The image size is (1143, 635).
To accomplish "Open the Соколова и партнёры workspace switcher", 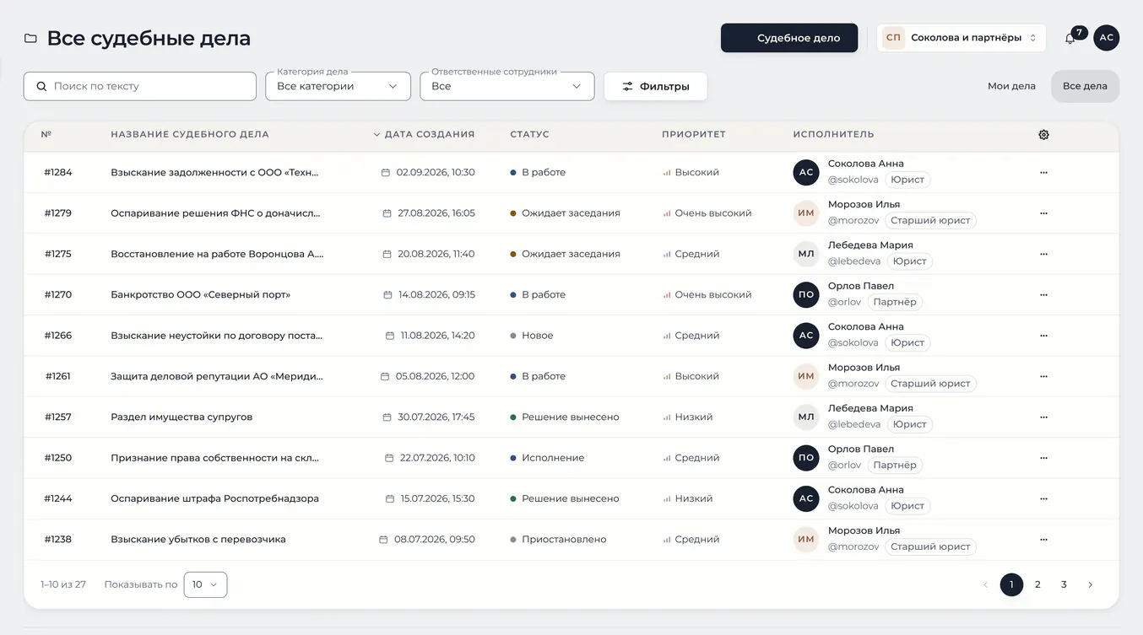I will (961, 38).
